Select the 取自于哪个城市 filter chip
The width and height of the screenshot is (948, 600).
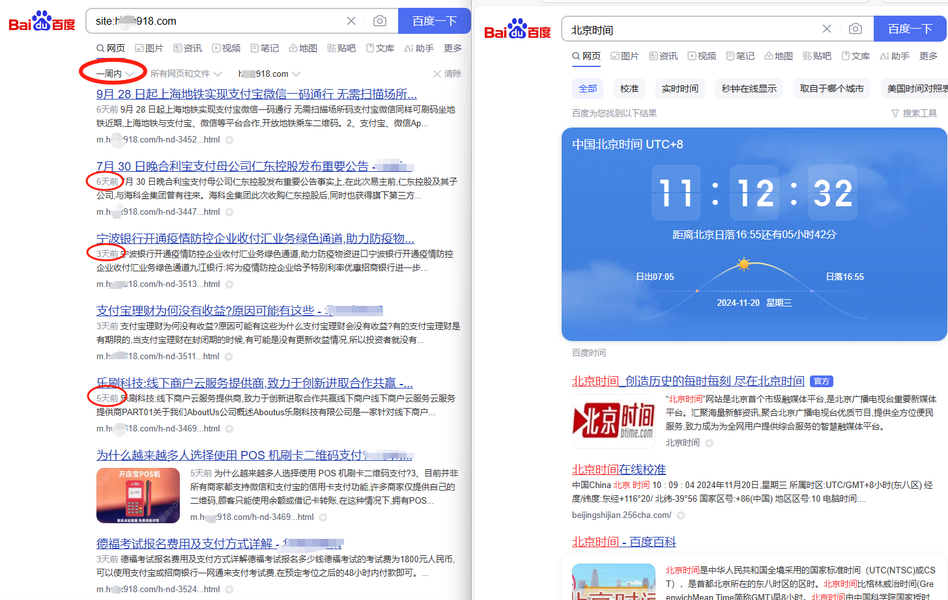click(x=832, y=89)
